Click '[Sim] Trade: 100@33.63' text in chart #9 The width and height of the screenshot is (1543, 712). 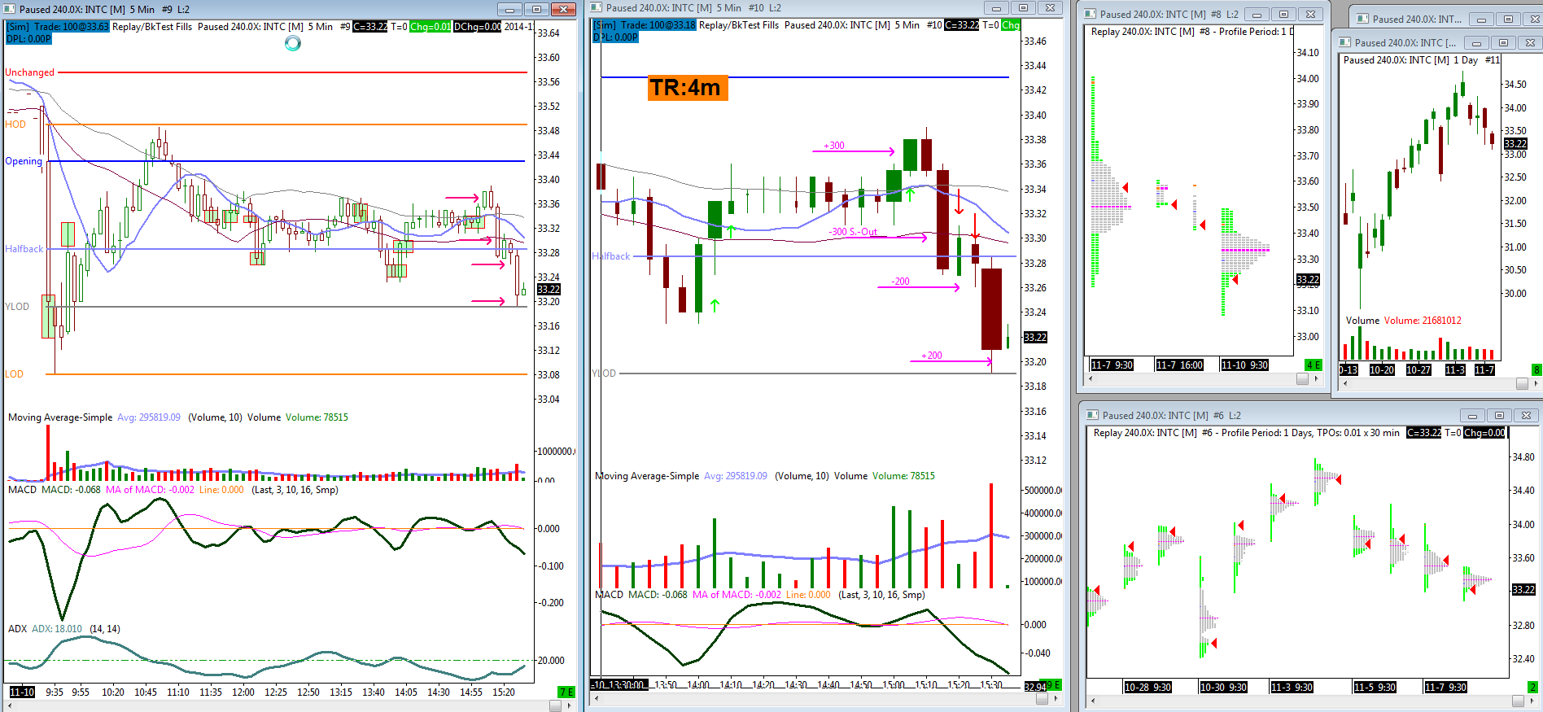pyautogui.click(x=58, y=27)
